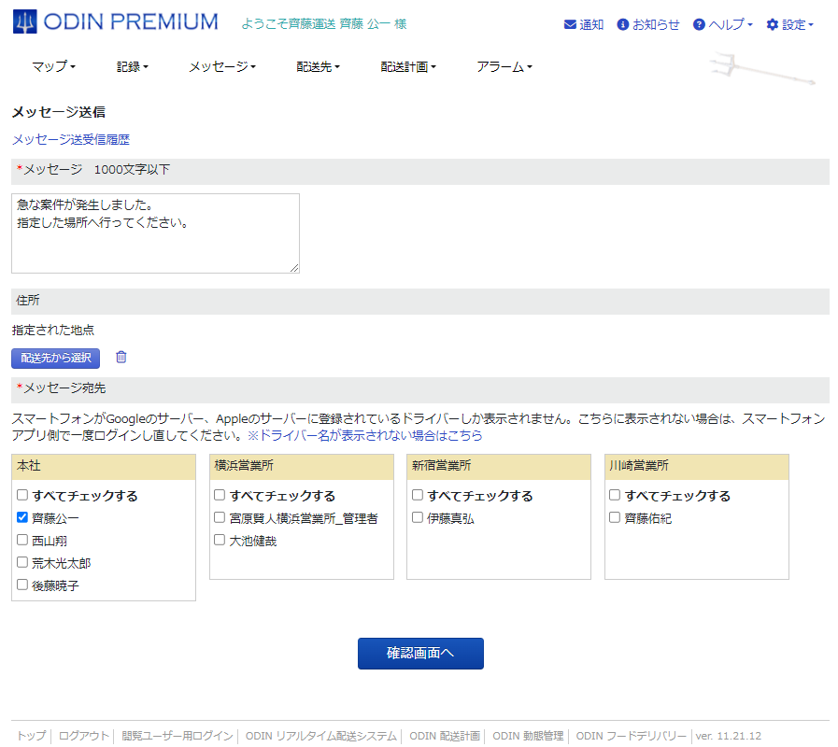
Task: Uncheck the 齊藤公一 driver checkbox
Action: (x=22, y=517)
